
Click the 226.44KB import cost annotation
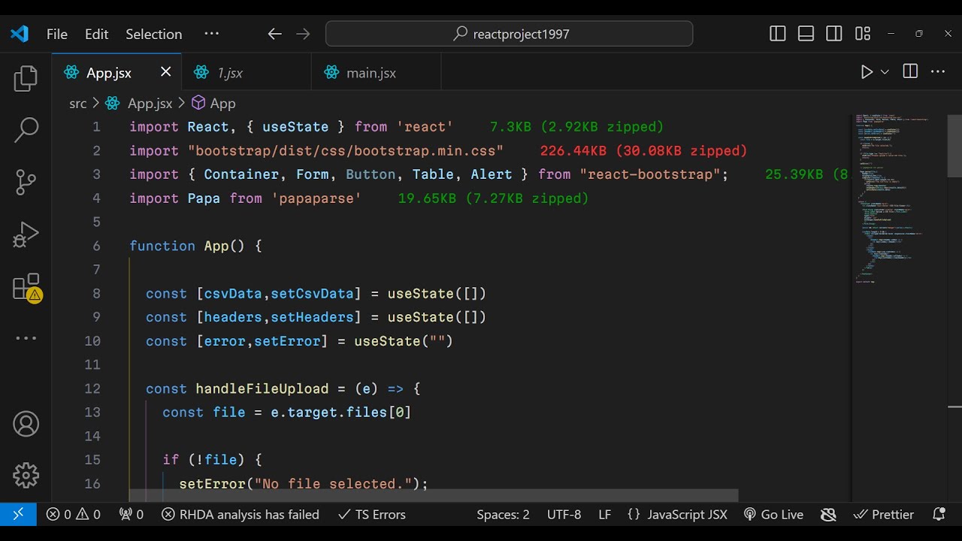(x=643, y=150)
